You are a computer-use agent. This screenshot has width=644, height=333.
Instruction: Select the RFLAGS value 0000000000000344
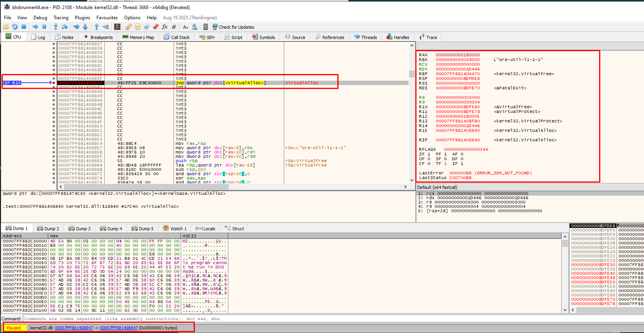[x=466, y=150]
